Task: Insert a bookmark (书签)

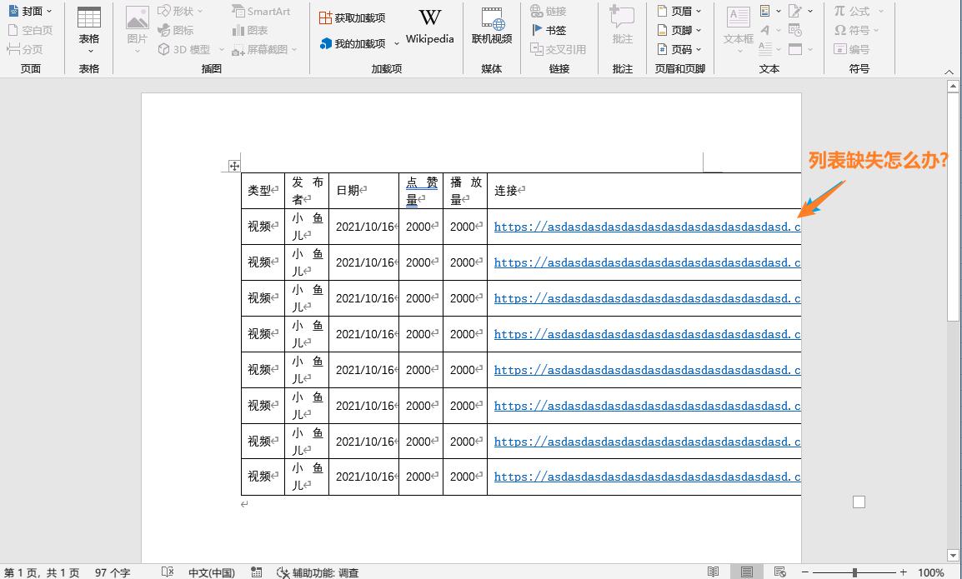Action: (549, 30)
